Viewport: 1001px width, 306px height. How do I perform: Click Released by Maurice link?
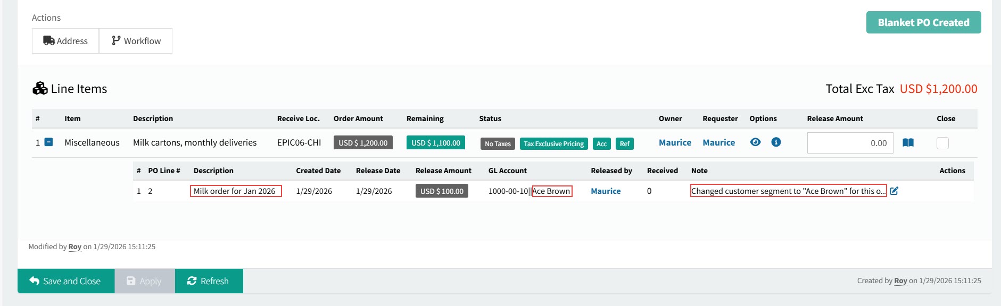coord(606,191)
